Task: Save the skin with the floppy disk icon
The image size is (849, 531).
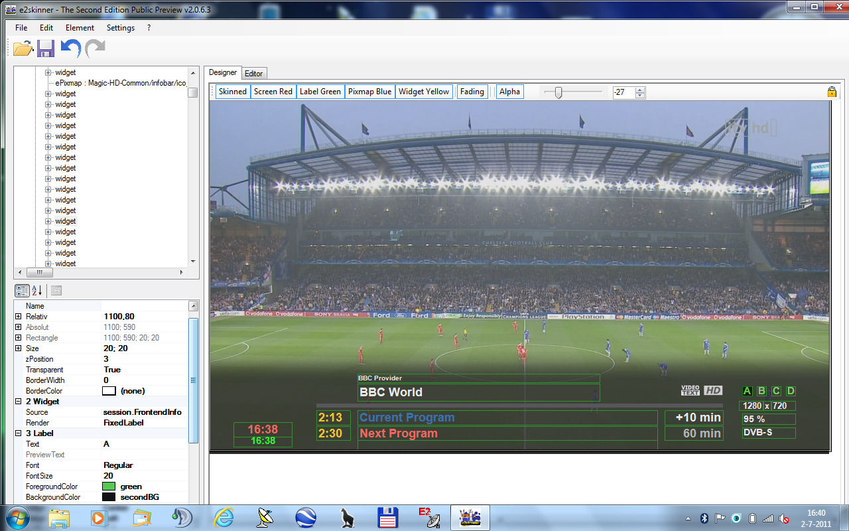Action: 46,48
